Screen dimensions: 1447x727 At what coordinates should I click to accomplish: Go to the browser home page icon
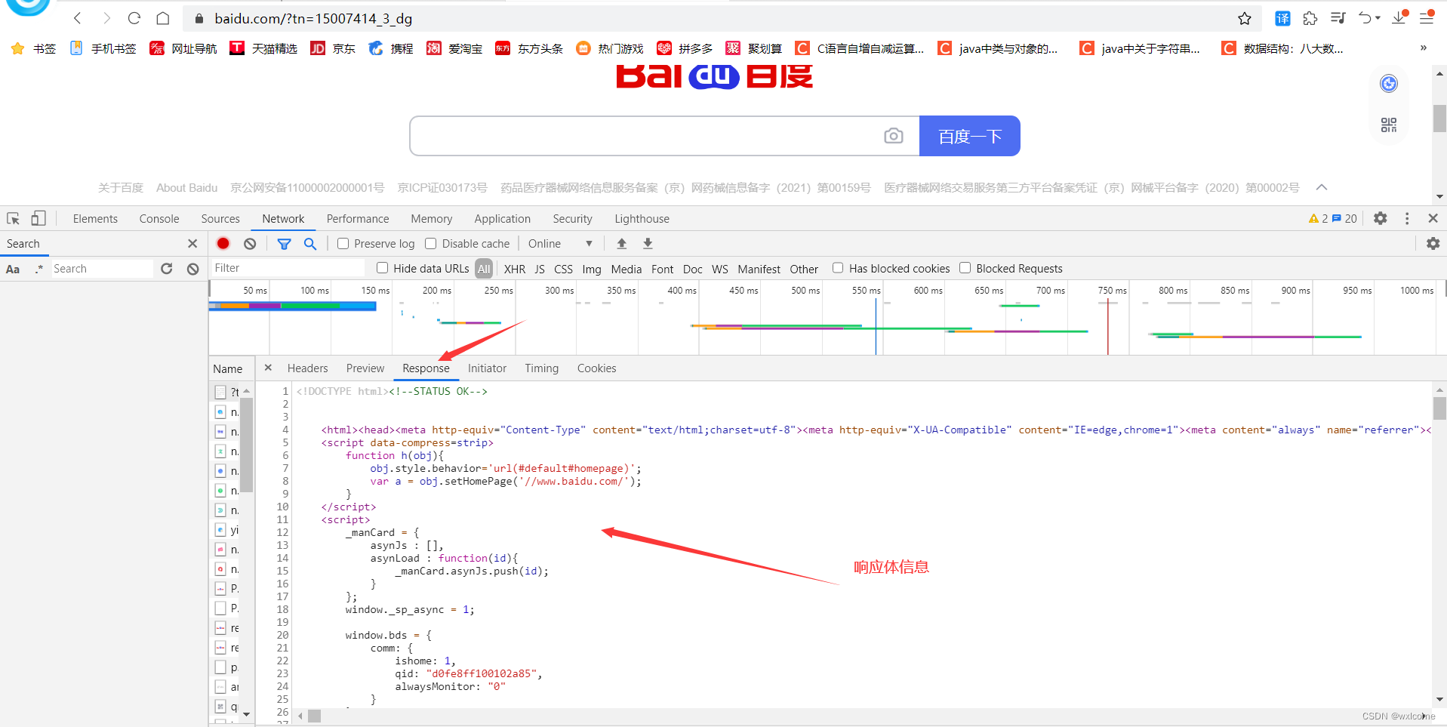pyautogui.click(x=163, y=18)
